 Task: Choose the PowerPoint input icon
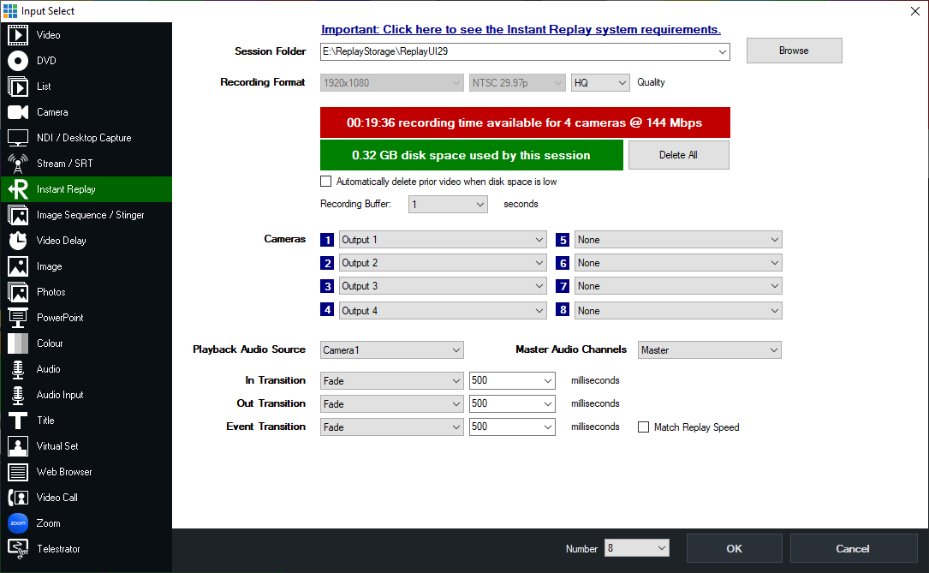click(18, 318)
